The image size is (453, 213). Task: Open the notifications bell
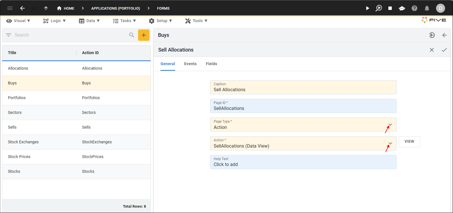coord(427,8)
